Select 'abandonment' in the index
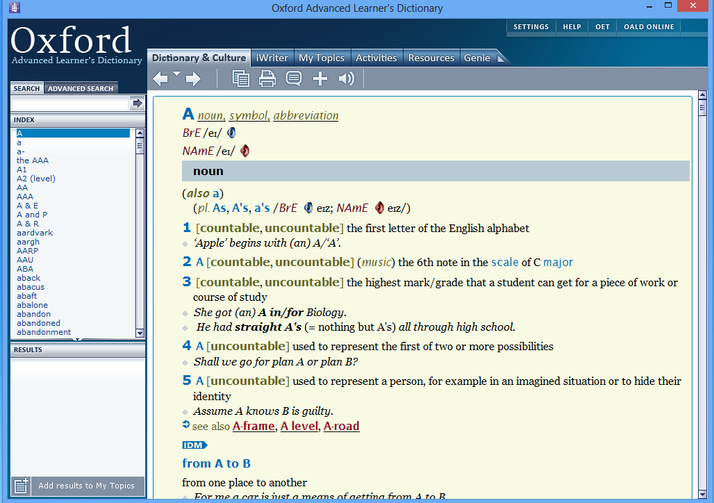714x503 pixels. click(44, 332)
